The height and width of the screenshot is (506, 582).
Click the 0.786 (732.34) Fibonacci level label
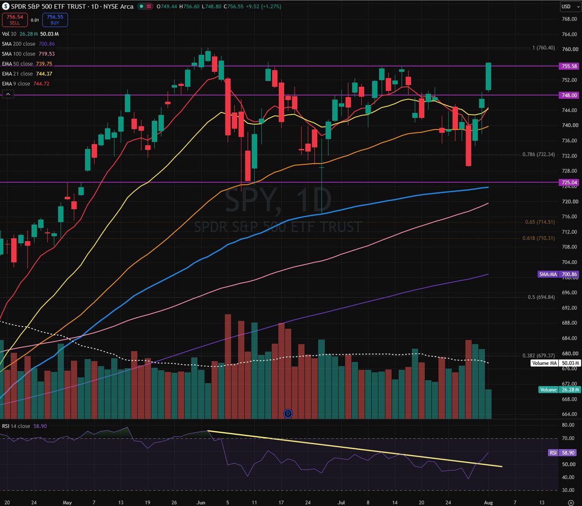point(538,154)
